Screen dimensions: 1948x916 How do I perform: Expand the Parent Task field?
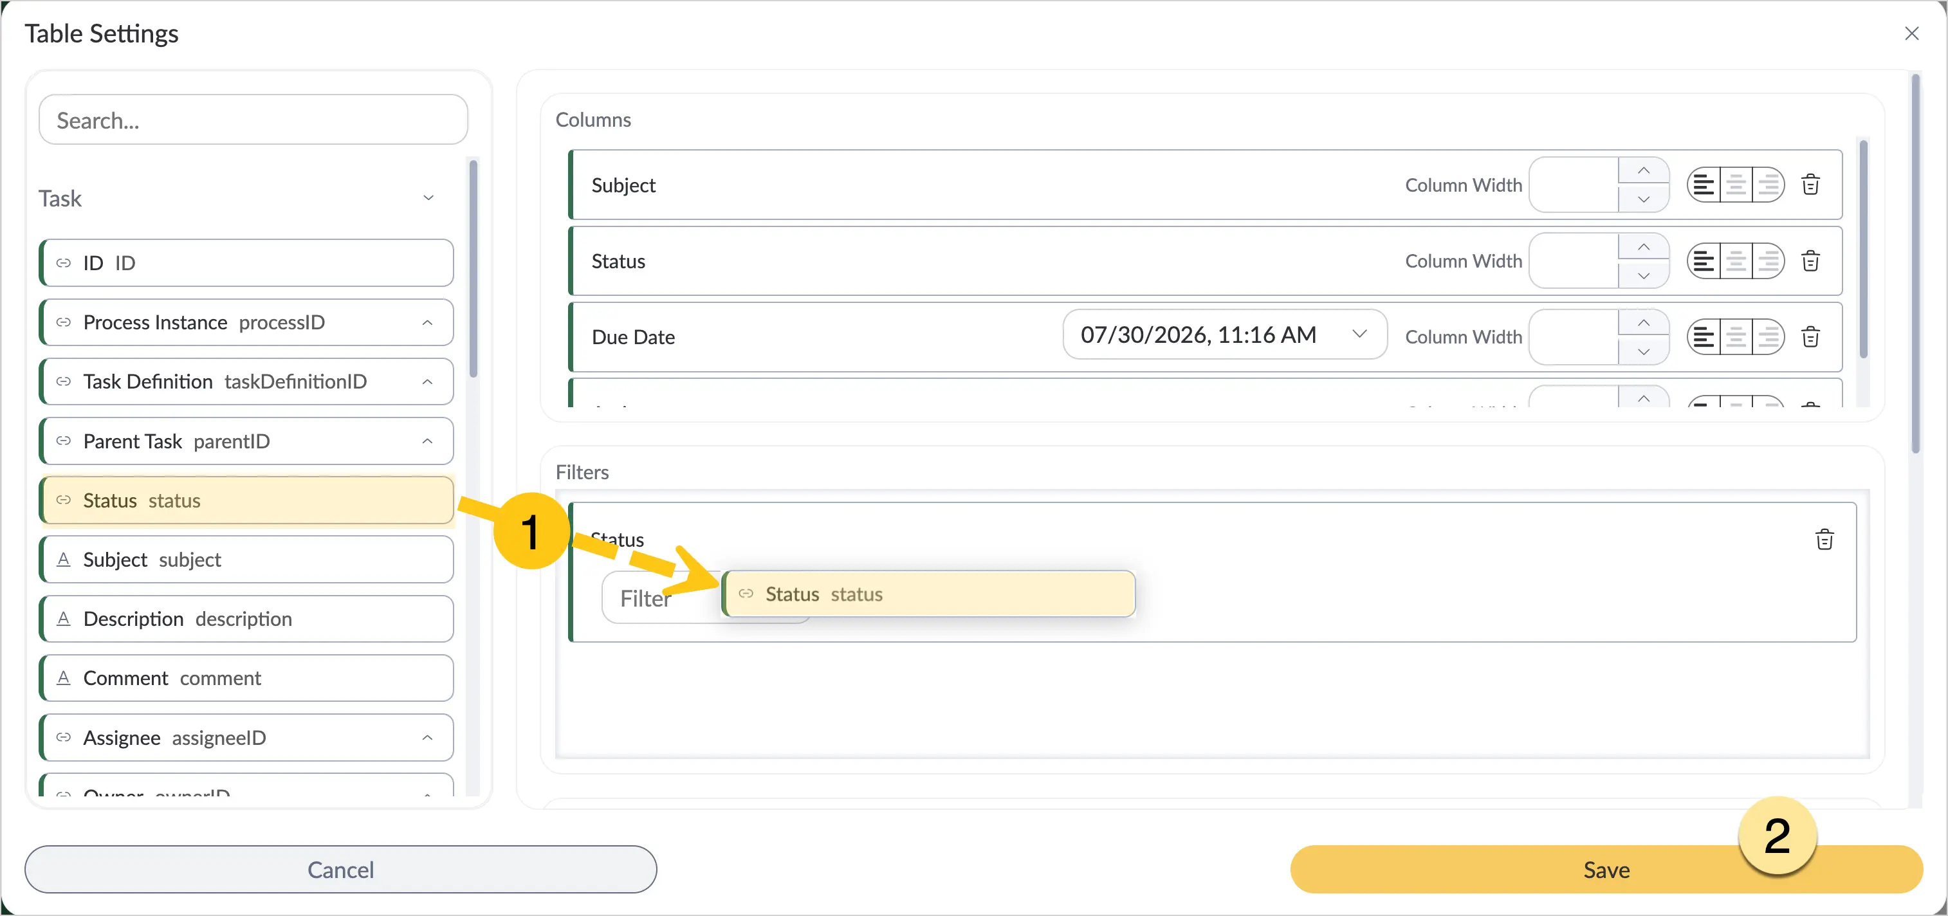click(427, 441)
